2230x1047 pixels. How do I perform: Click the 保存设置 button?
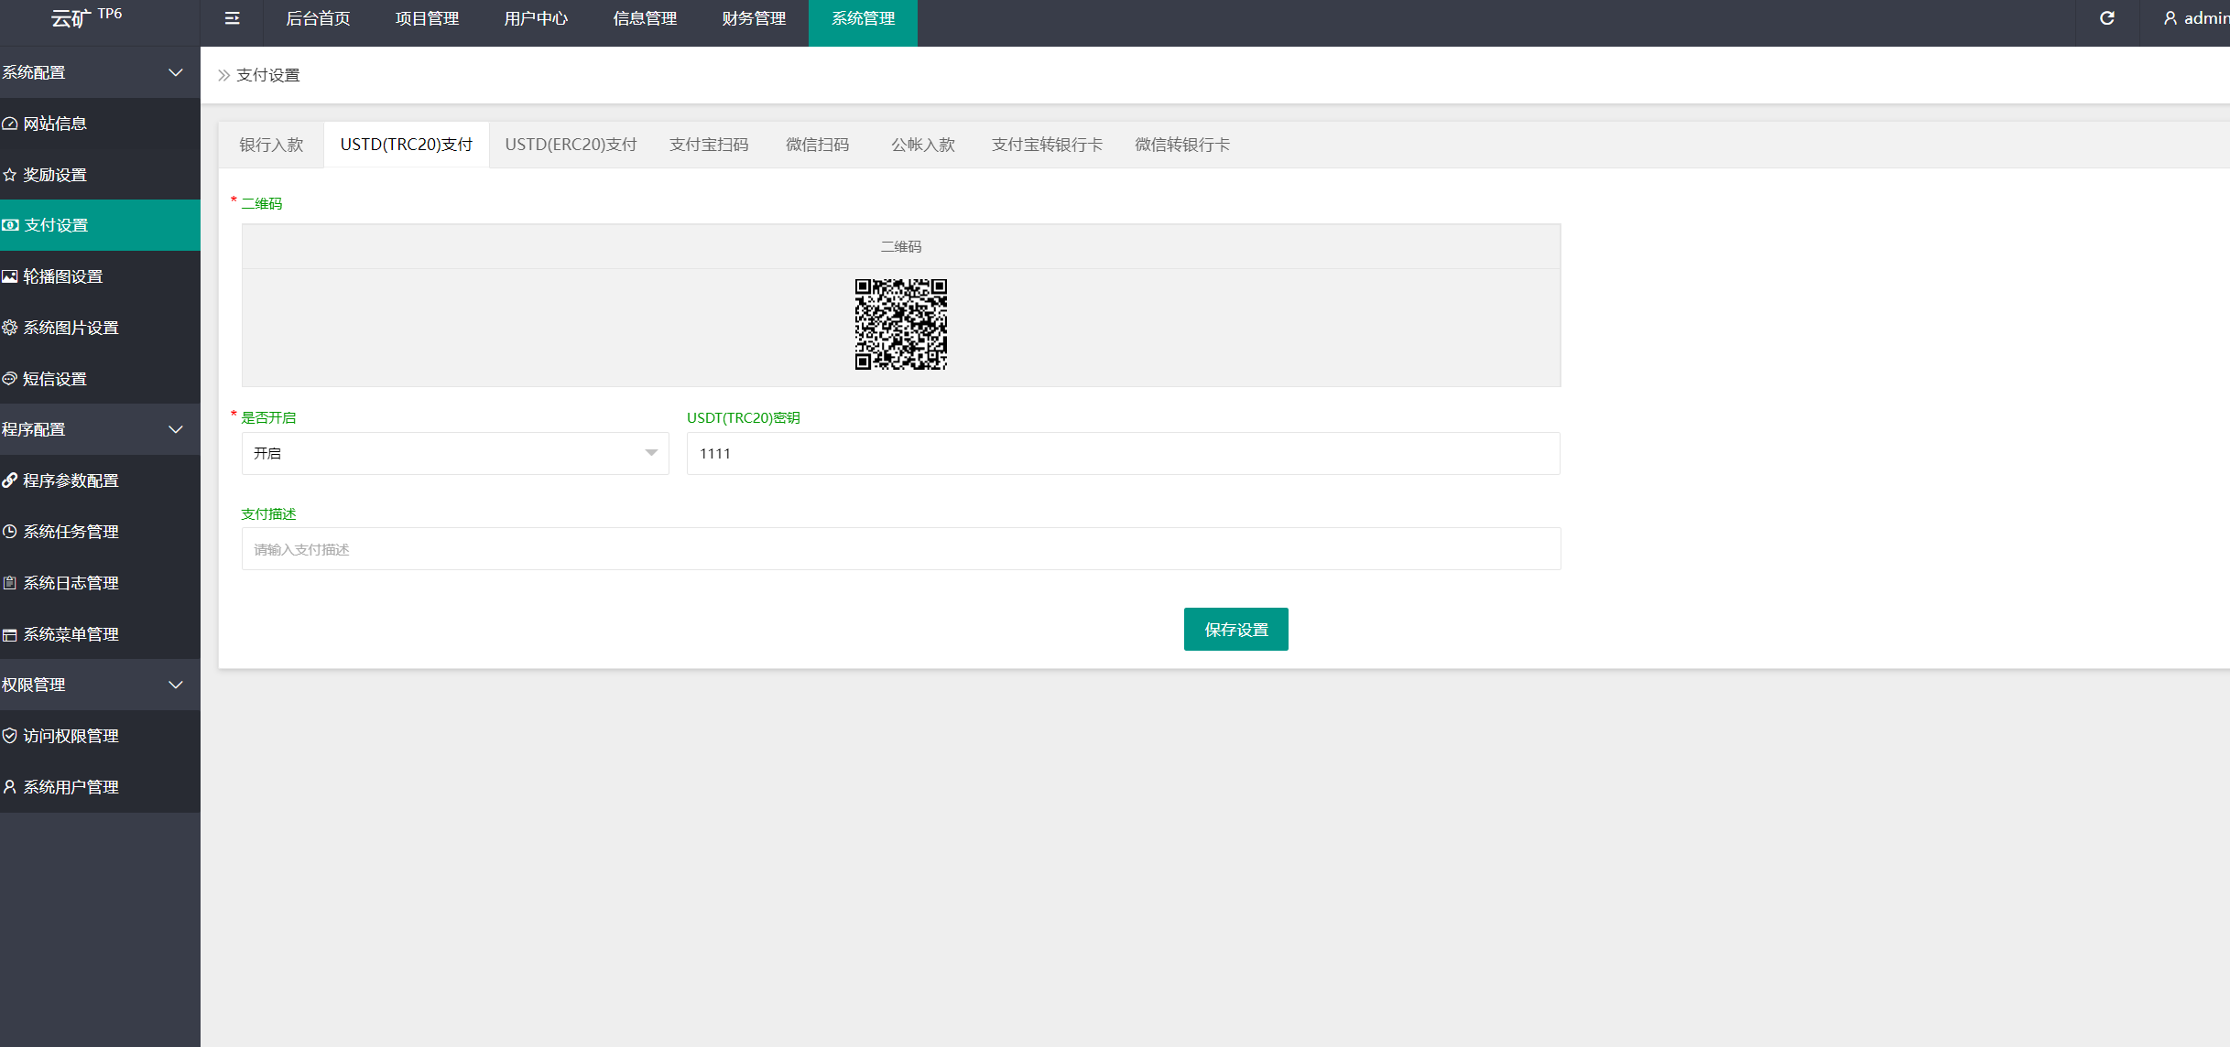(x=1235, y=630)
